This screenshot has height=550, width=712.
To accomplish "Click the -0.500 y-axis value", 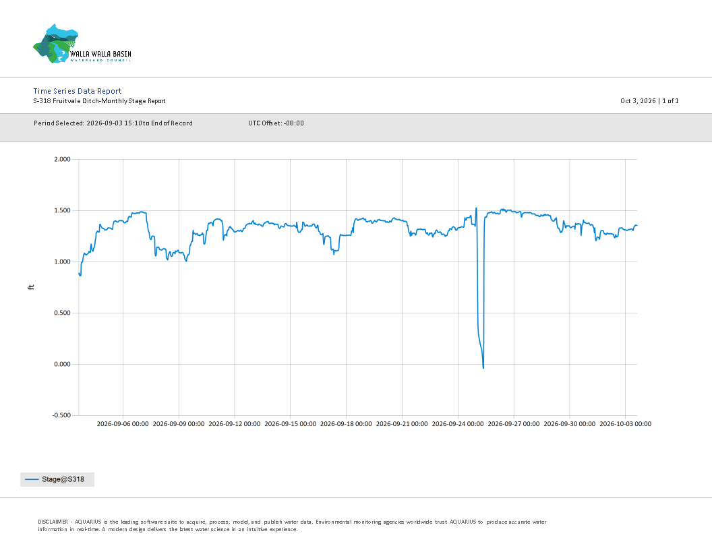I will click(61, 415).
